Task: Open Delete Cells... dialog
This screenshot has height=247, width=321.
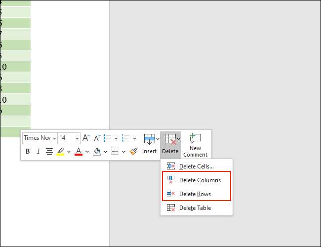Action: click(196, 166)
